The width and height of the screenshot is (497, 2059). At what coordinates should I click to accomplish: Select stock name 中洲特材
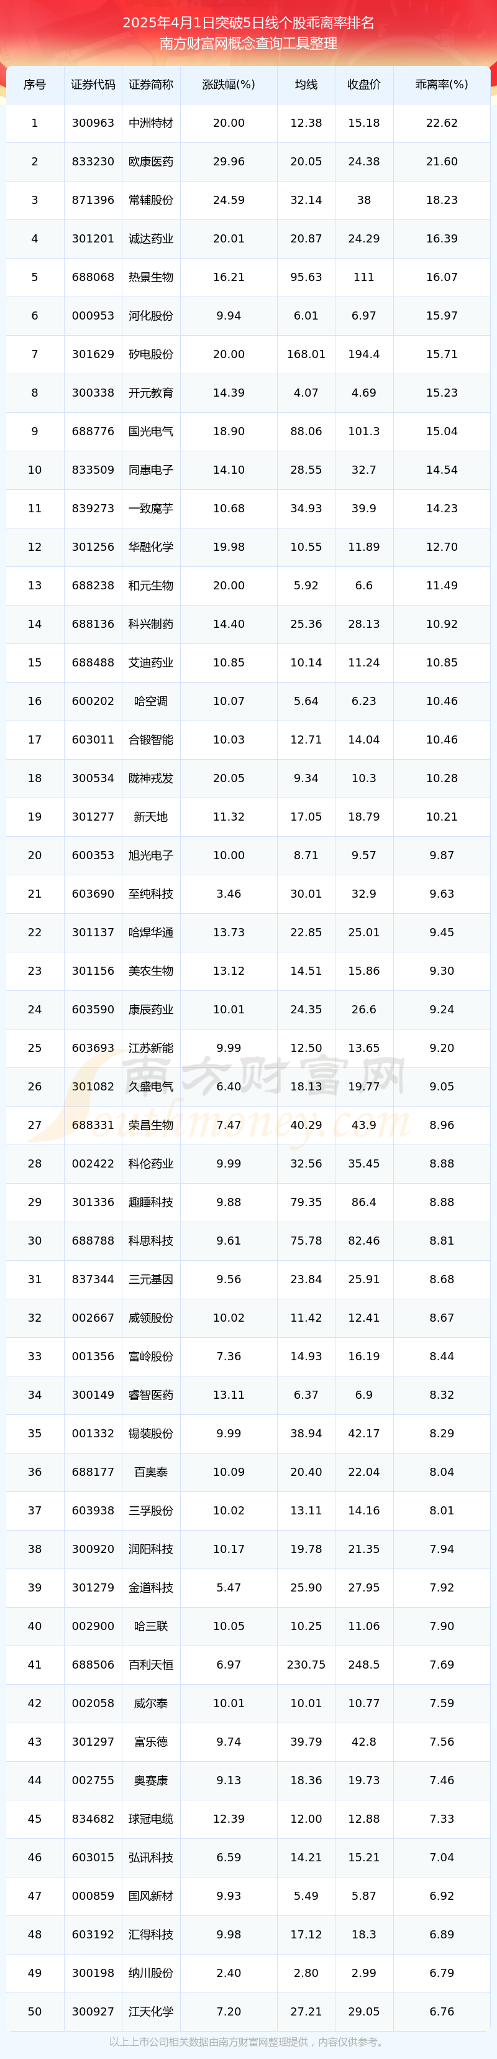tap(151, 123)
